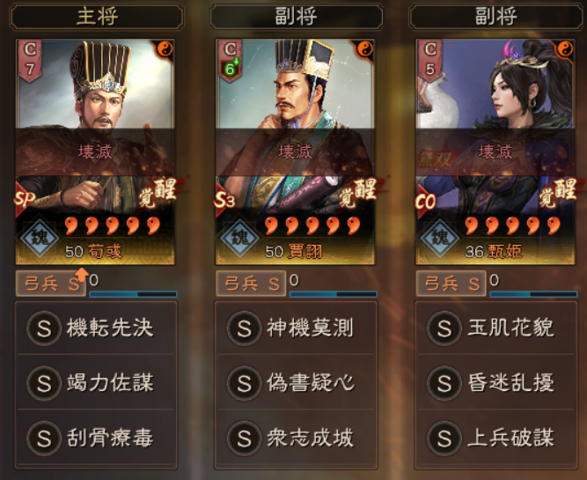The image size is (587, 480).
Task: Click the SP badge on 荀彧 card
Action: pos(25,199)
